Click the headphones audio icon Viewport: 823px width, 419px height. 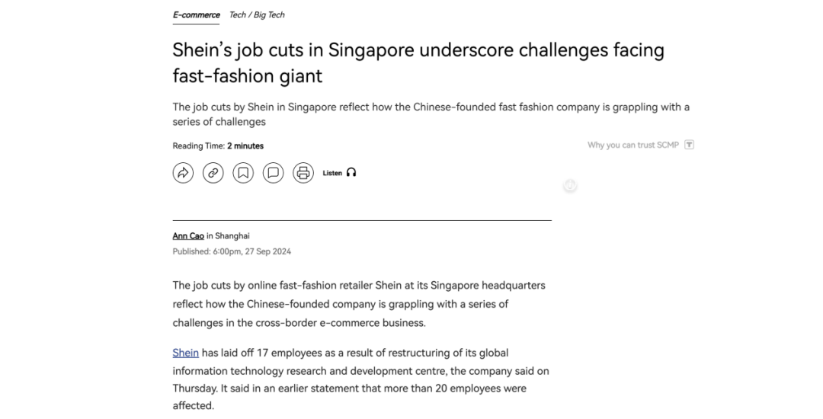pos(351,173)
